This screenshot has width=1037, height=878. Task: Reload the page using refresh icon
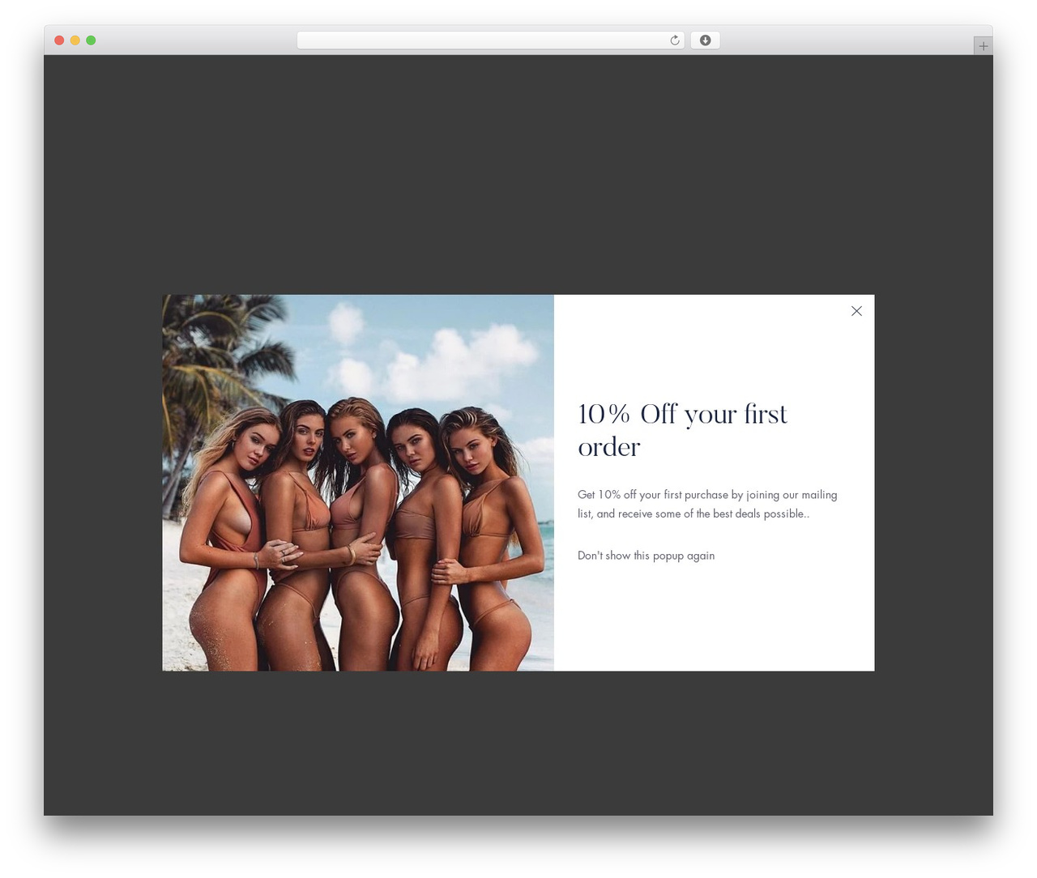(x=674, y=40)
